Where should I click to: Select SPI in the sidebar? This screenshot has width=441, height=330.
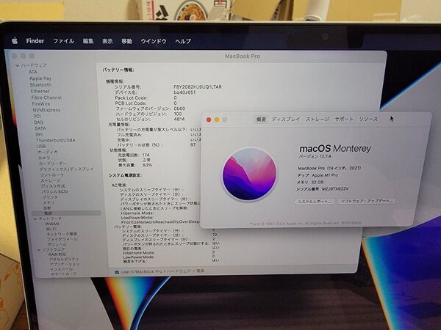click(39, 134)
